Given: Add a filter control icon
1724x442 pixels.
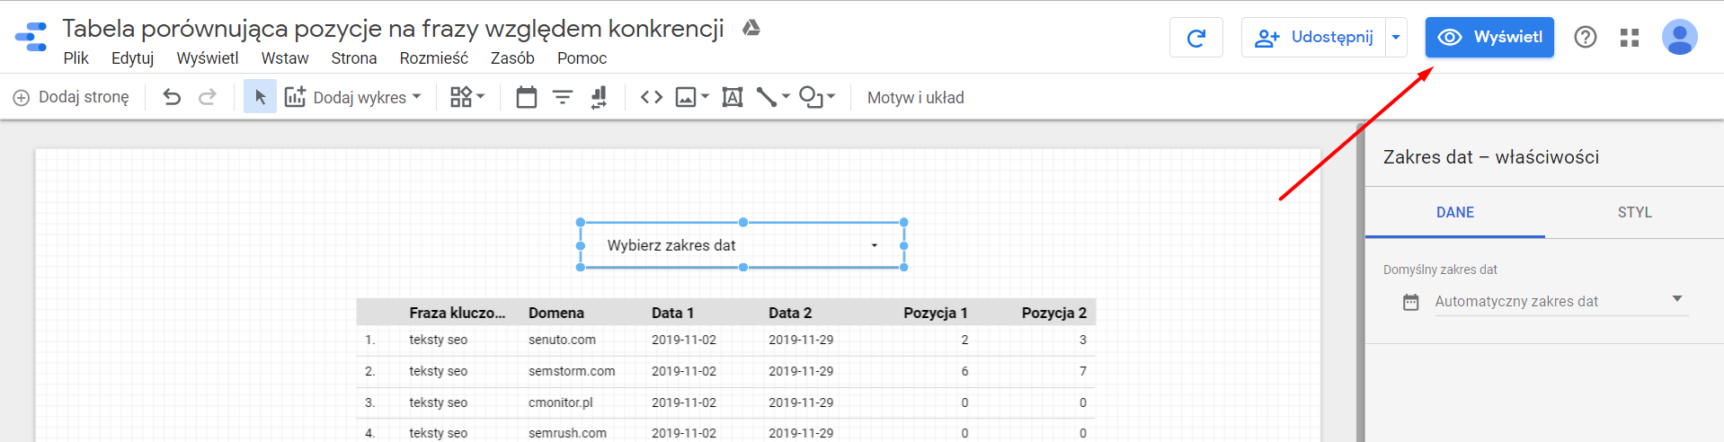Looking at the screenshot, I should (x=563, y=97).
